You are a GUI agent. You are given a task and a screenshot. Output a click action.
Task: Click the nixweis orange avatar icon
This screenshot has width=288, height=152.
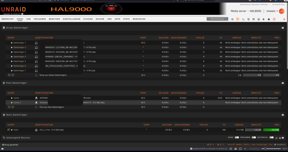pos(282,11)
